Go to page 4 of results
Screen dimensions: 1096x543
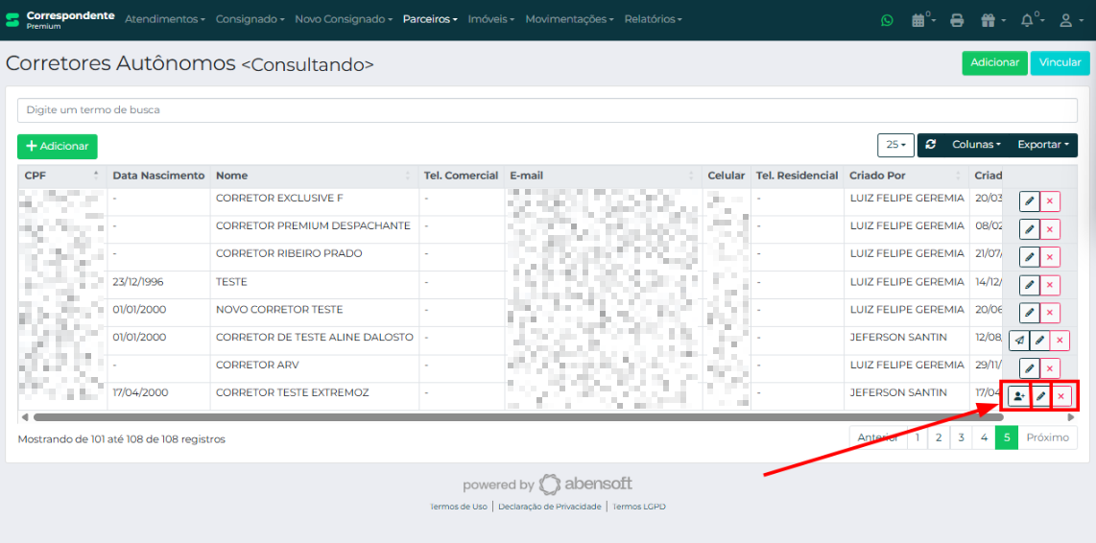(x=983, y=437)
